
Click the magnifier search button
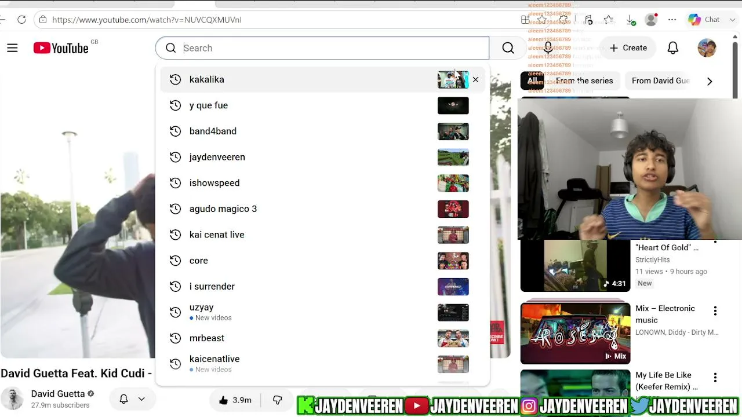coord(508,48)
